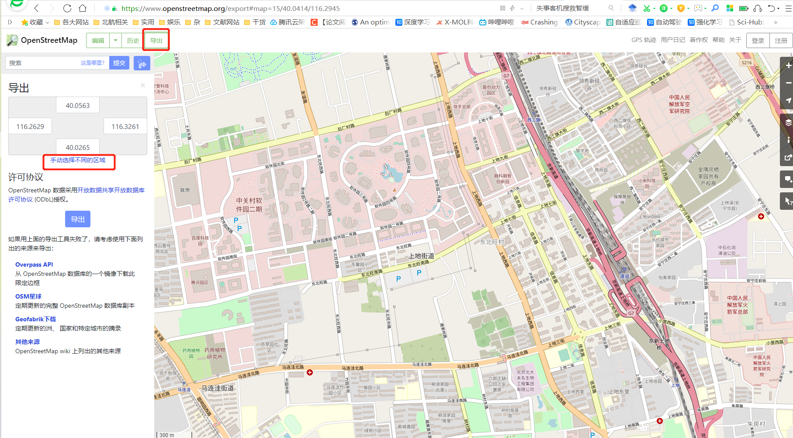This screenshot has height=438, width=793.
Task: Open the map key information panel
Action: (x=787, y=140)
